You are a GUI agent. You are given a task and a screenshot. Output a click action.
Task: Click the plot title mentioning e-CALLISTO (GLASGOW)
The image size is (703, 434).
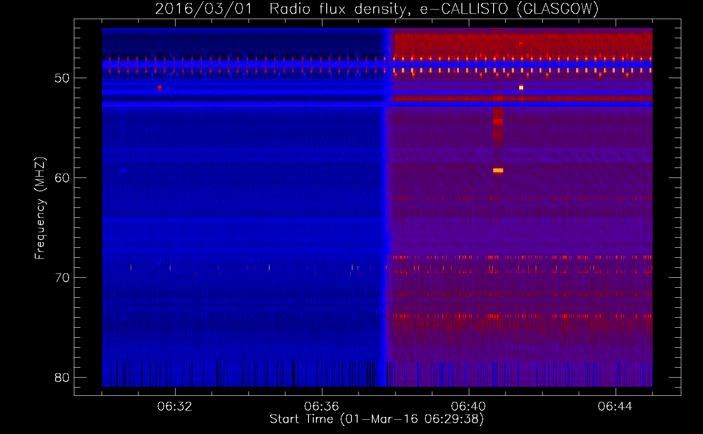coord(377,9)
